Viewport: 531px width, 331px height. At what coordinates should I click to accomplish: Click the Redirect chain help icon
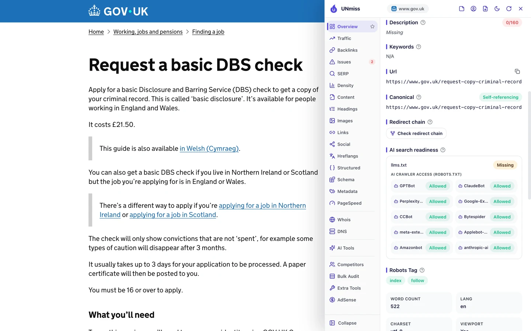pyautogui.click(x=430, y=122)
